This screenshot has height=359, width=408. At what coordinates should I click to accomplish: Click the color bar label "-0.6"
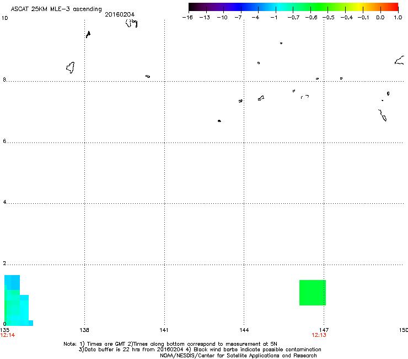point(311,18)
